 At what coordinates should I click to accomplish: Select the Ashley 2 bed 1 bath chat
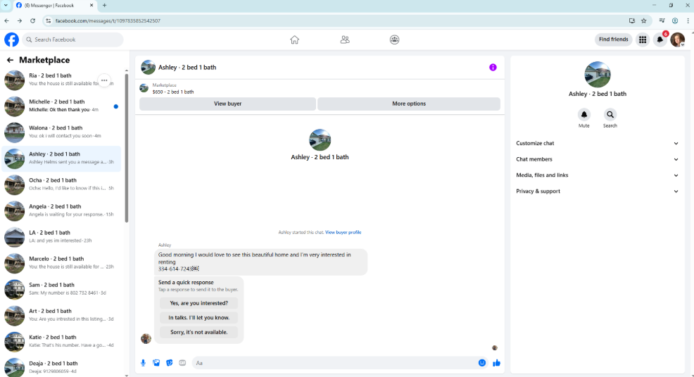click(61, 158)
